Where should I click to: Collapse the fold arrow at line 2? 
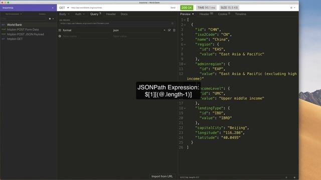pyautogui.click(x=185, y=25)
